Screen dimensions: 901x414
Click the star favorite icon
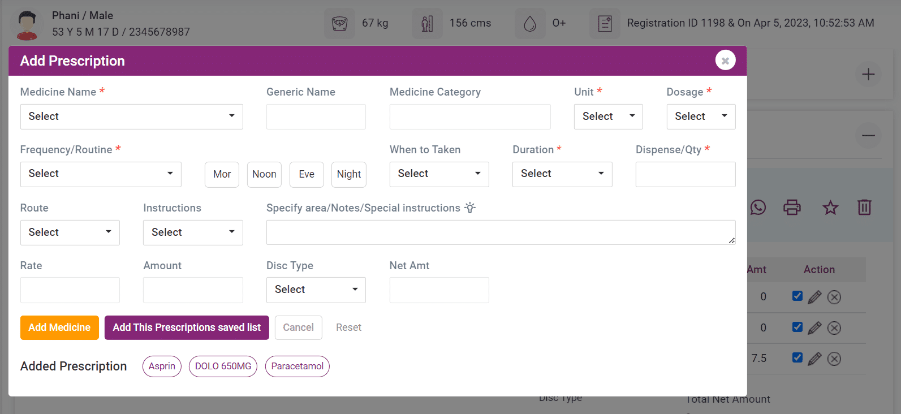(830, 208)
